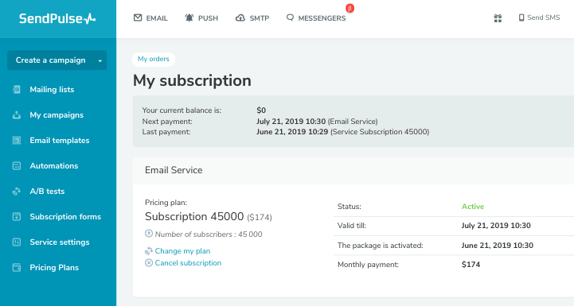
Task: Open Subscription forms
Action: (x=65, y=217)
